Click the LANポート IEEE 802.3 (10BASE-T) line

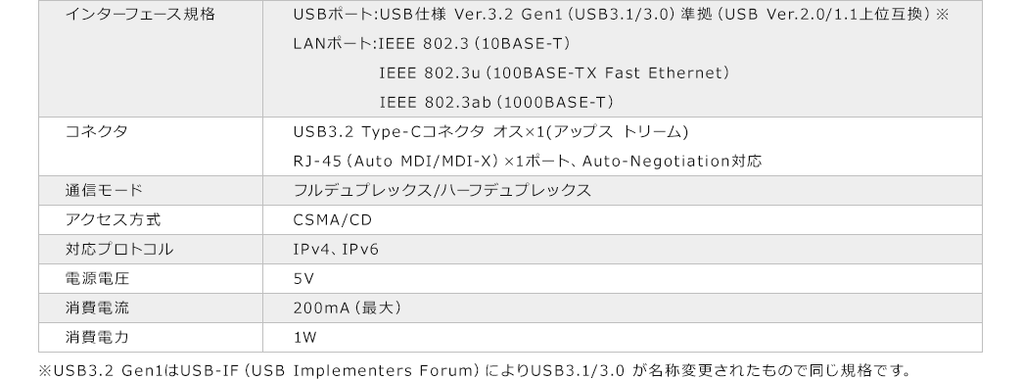432,44
